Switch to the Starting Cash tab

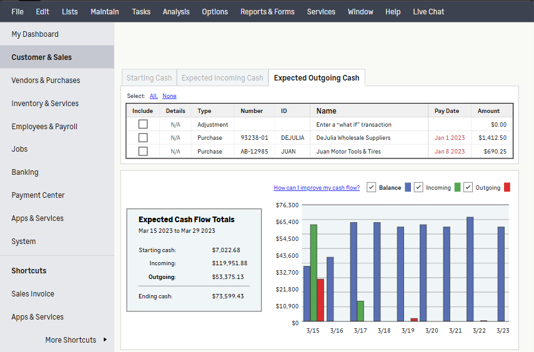click(x=149, y=78)
